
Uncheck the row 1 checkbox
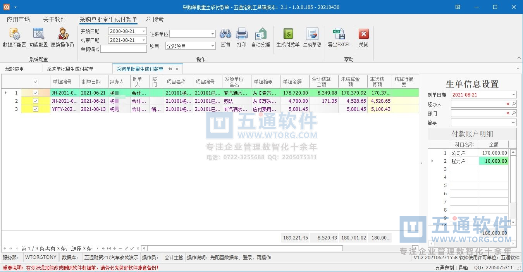(36, 93)
